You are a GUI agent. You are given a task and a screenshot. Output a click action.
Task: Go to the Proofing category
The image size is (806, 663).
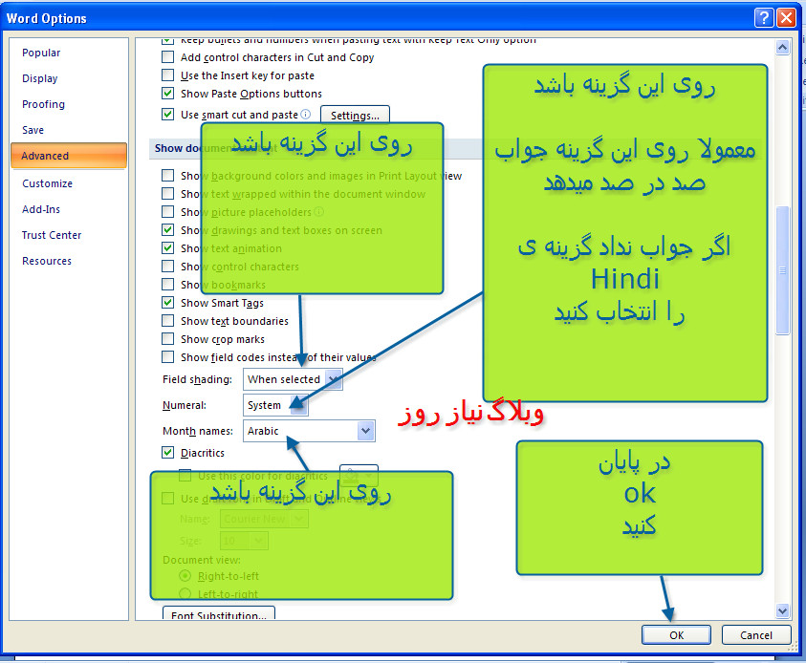pos(43,104)
